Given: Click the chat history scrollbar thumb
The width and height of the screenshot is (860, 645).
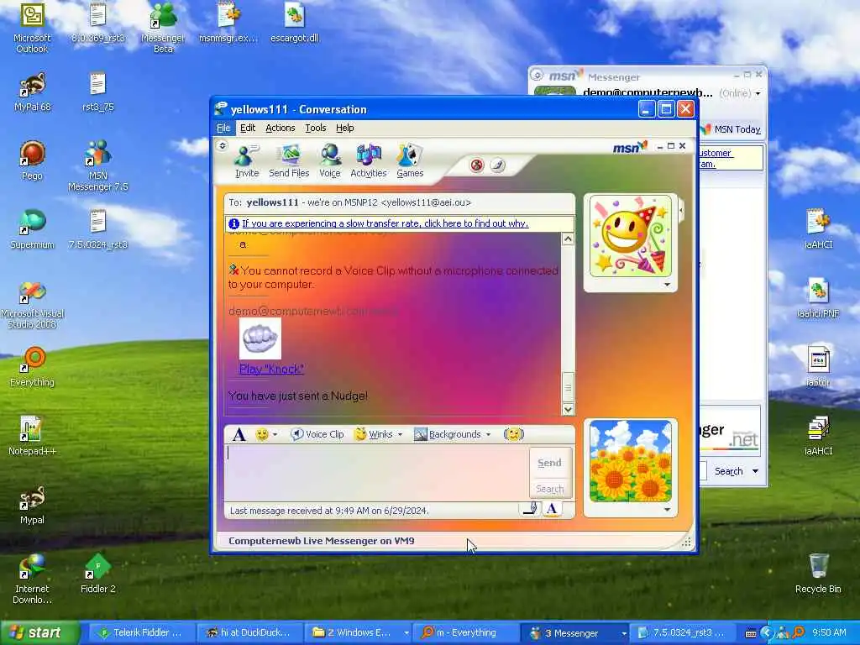Looking at the screenshot, I should click(x=568, y=387).
